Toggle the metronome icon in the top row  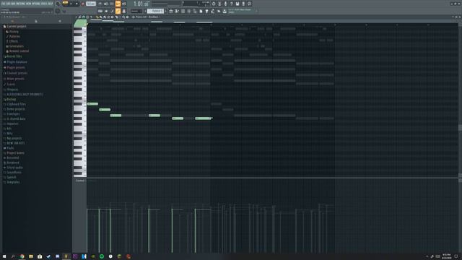100,4
